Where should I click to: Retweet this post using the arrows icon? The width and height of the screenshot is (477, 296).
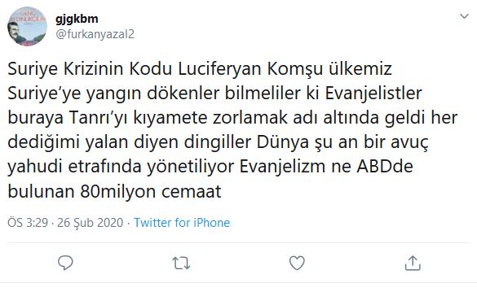181,263
